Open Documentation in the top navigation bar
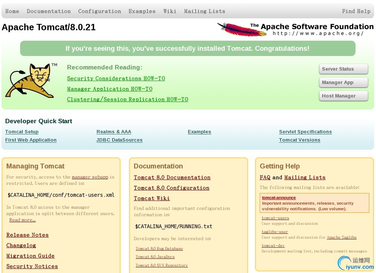Screen dimensions: 376x273 [x=49, y=11]
